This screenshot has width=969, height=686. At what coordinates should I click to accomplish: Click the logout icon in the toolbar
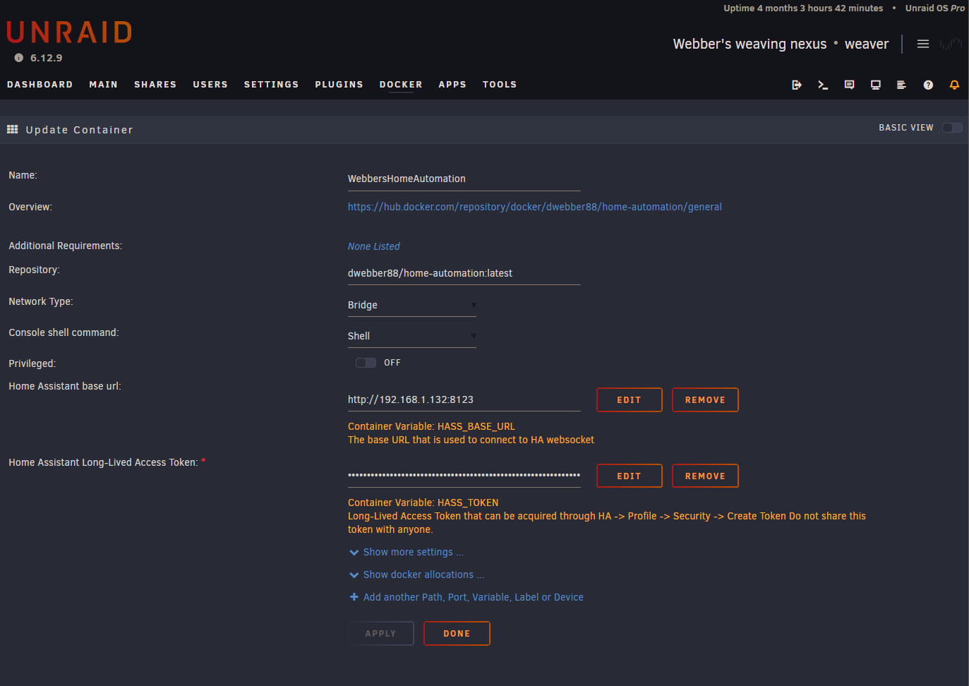click(796, 85)
